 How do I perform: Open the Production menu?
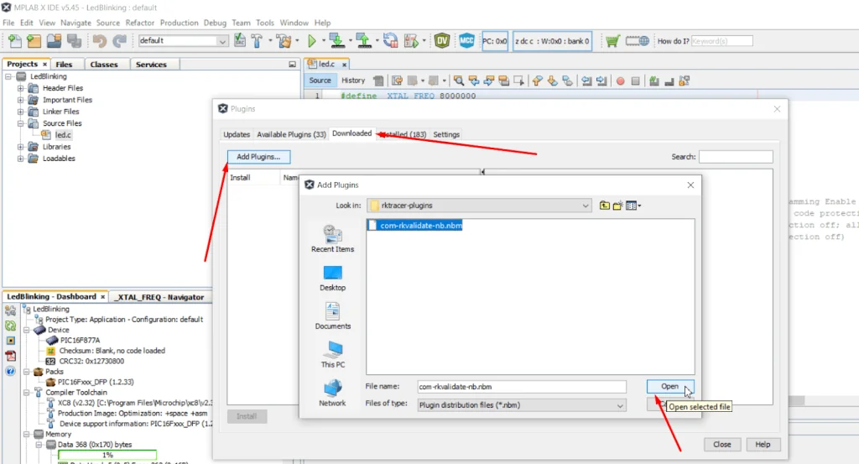pyautogui.click(x=180, y=23)
